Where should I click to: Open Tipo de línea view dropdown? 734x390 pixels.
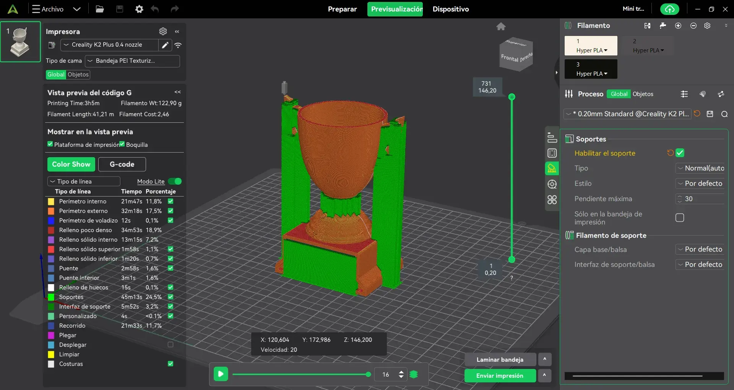point(84,181)
